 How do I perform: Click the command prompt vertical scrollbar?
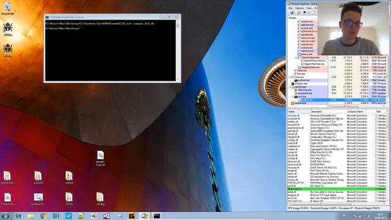coord(178,50)
